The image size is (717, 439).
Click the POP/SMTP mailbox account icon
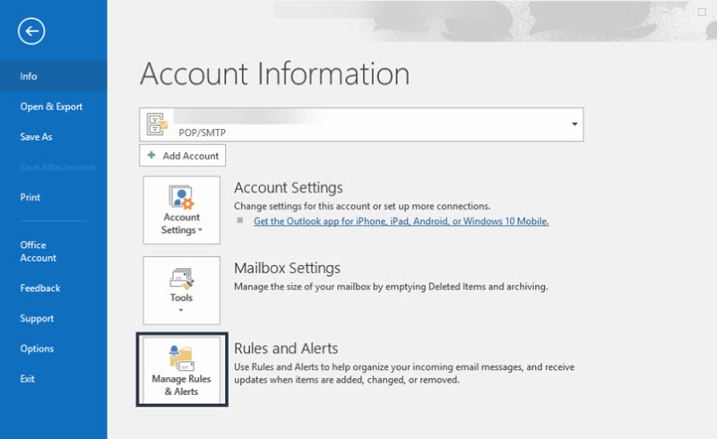pyautogui.click(x=157, y=125)
